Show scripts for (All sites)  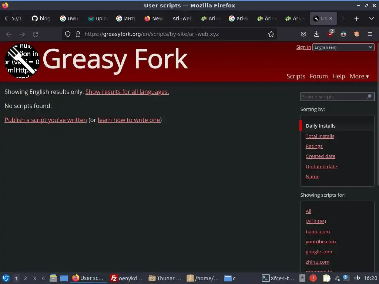click(x=316, y=221)
